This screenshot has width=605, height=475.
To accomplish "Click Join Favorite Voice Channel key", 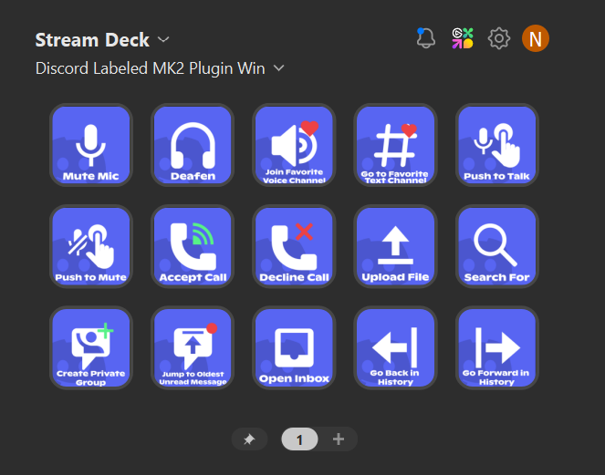I will coord(294,145).
